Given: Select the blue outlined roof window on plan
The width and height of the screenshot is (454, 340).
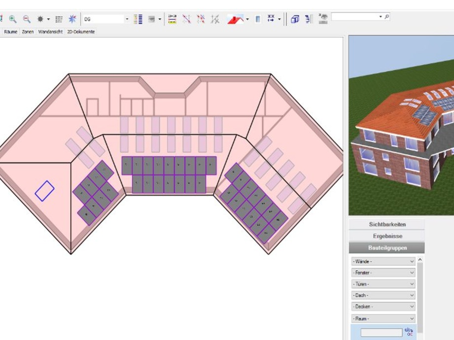Looking at the screenshot, I should [44, 191].
